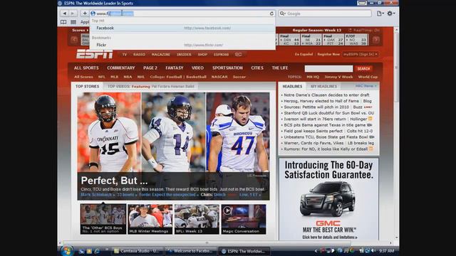
Task: Open the World Cup topic link
Action: tap(368, 77)
